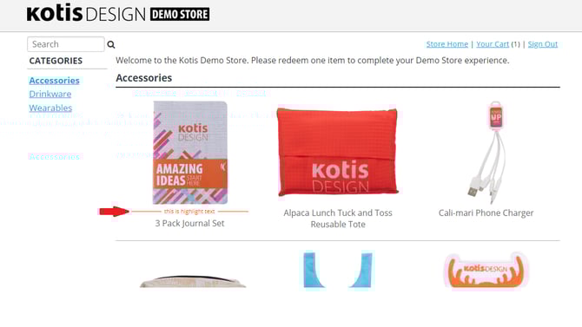Click the Sign Out link
The width and height of the screenshot is (582, 327).
543,44
